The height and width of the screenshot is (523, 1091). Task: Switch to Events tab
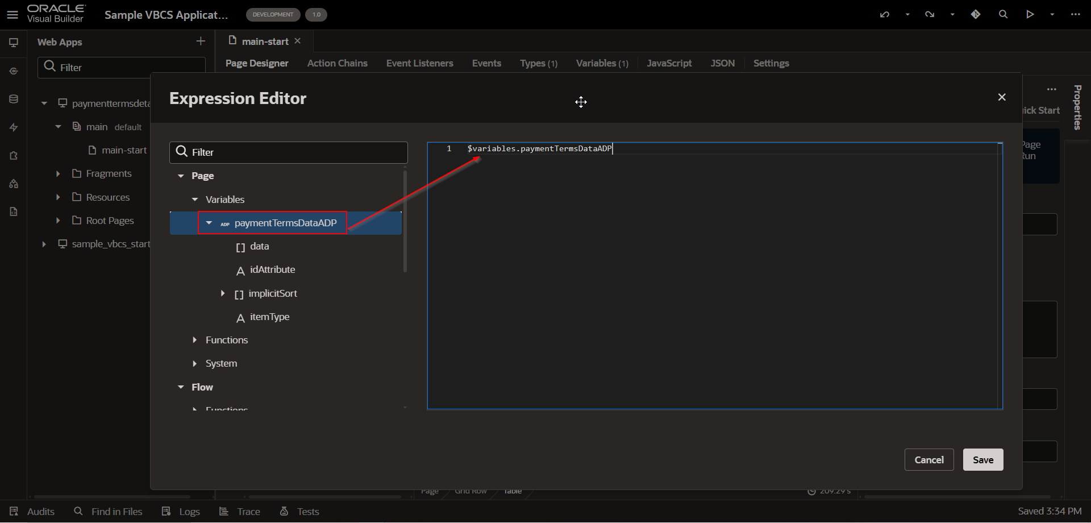(x=486, y=63)
